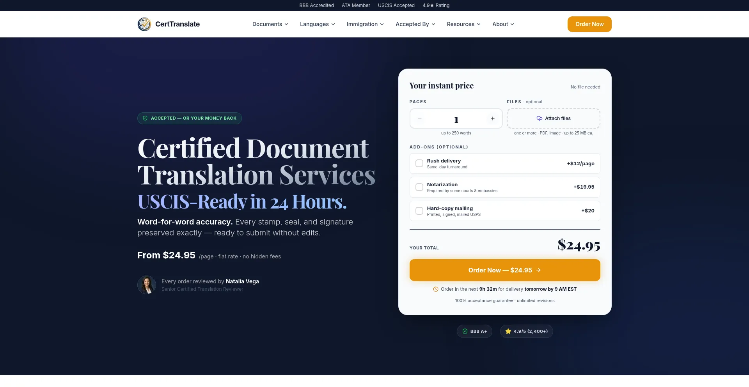
Task: Tick the Notarization add-on checkbox
Action: (x=419, y=187)
